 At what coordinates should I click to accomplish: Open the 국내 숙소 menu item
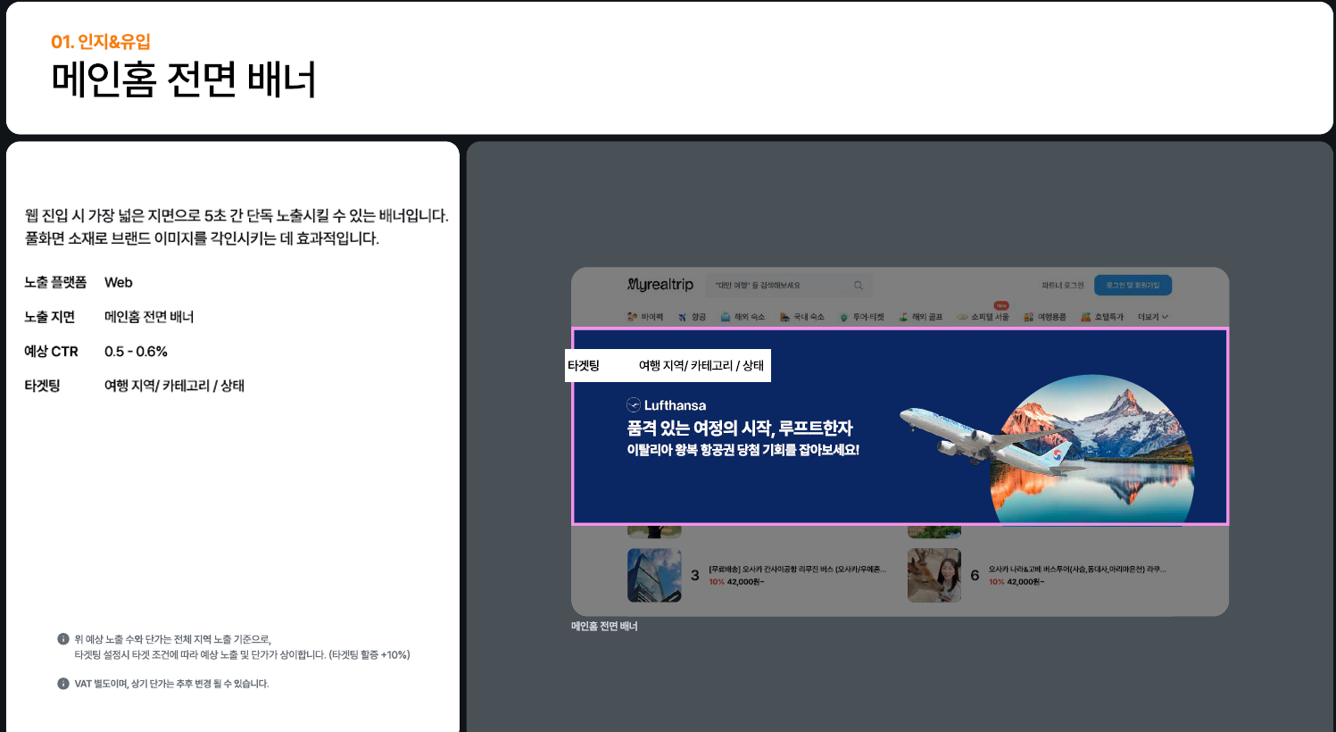[802, 317]
